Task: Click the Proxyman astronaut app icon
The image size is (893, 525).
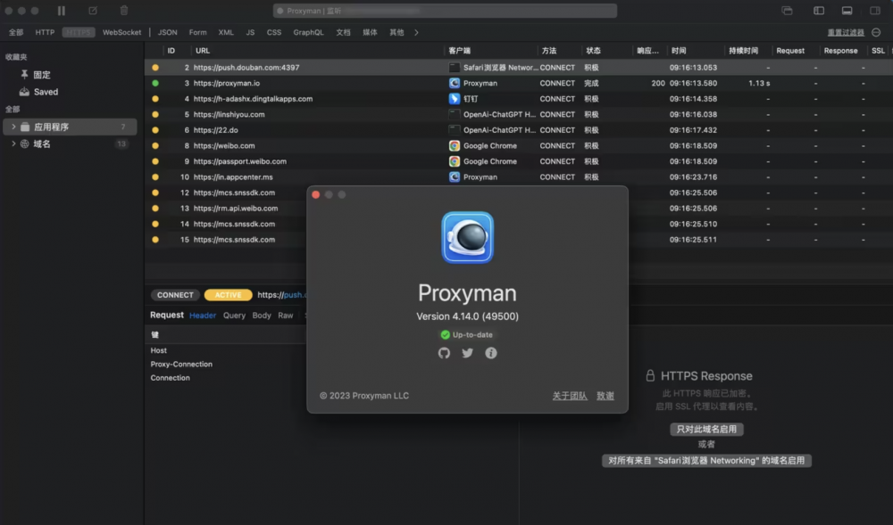Action: pyautogui.click(x=468, y=237)
